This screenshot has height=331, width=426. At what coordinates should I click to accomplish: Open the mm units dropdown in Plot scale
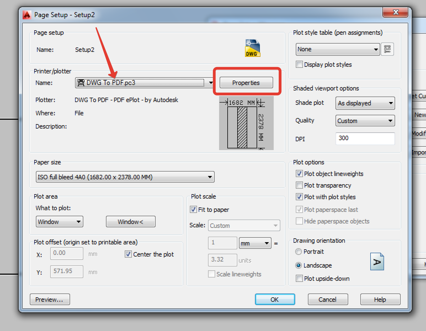[255, 243]
